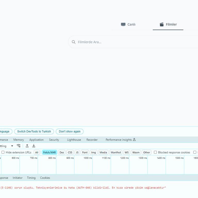The height and width of the screenshot is (198, 198).
Task: Dismiss with Don't show again button
Action: [70, 131]
